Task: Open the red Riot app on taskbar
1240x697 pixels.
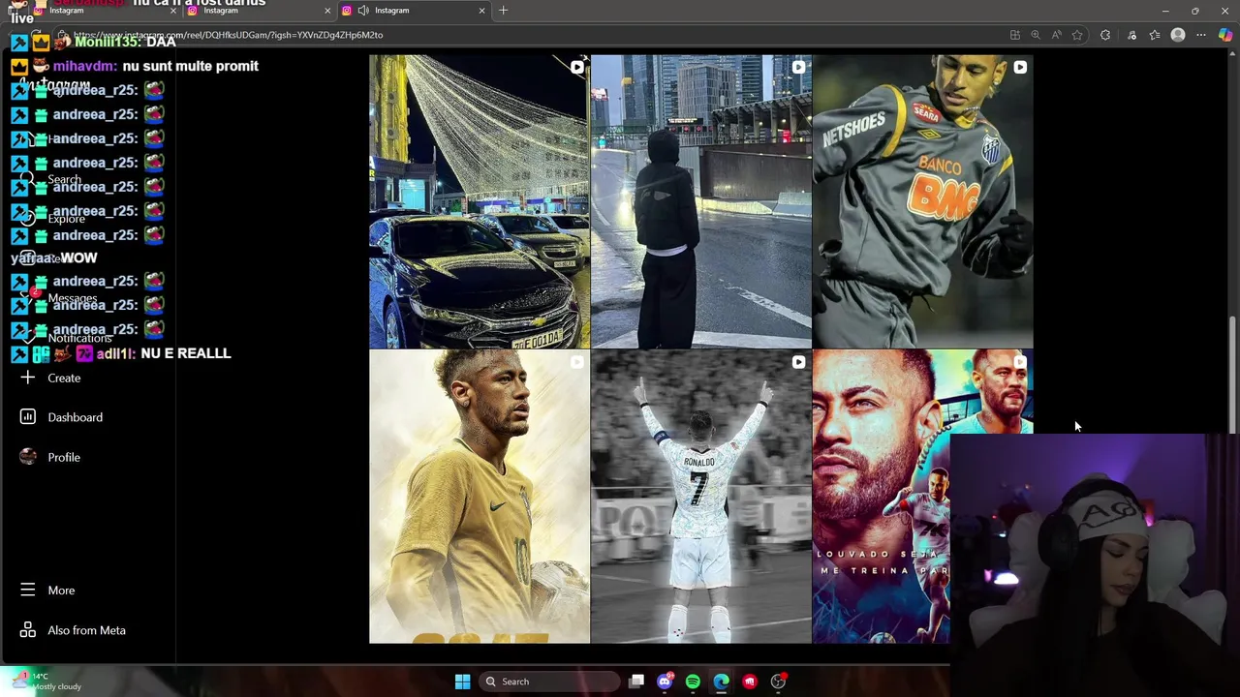Action: point(750,682)
